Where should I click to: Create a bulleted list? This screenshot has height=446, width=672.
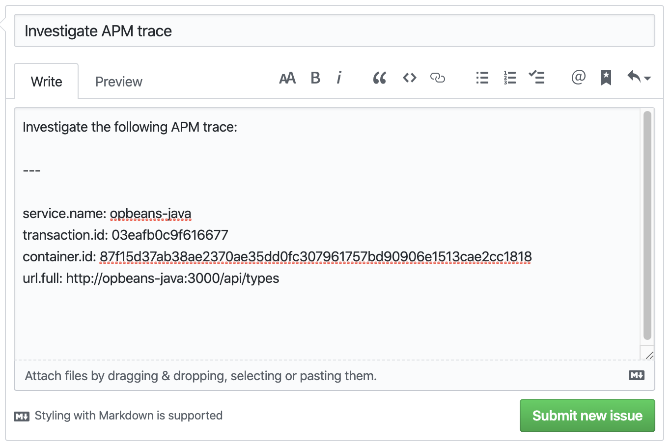pyautogui.click(x=481, y=78)
